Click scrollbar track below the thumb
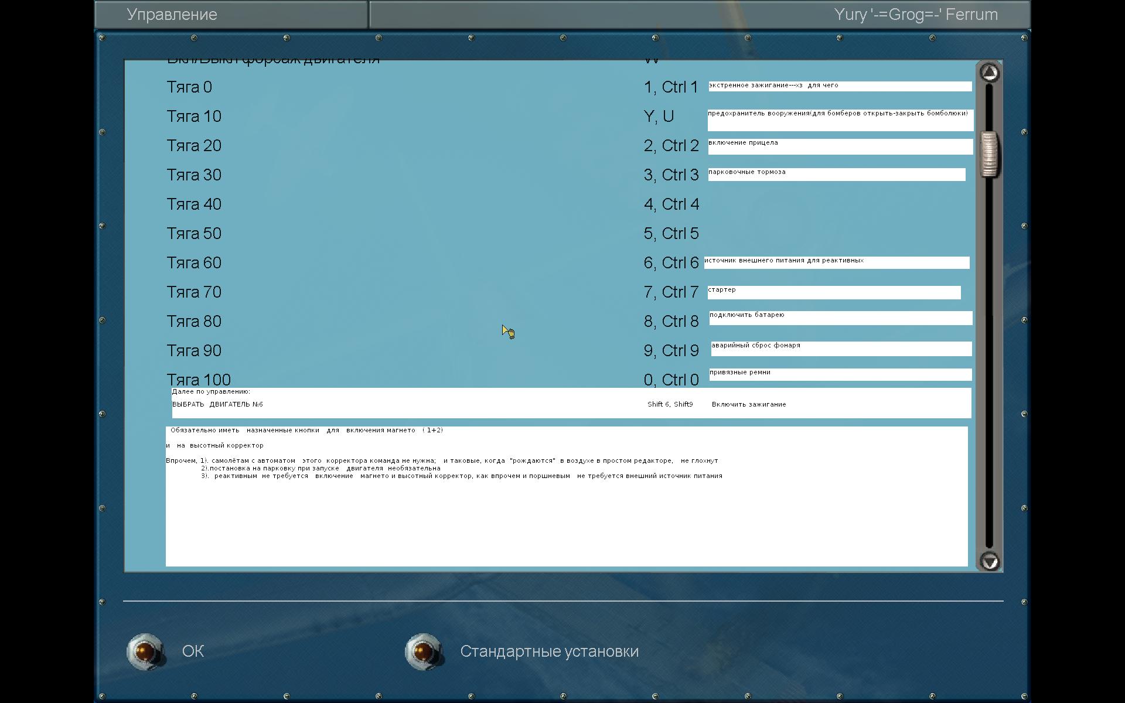This screenshot has width=1125, height=703. tap(990, 363)
